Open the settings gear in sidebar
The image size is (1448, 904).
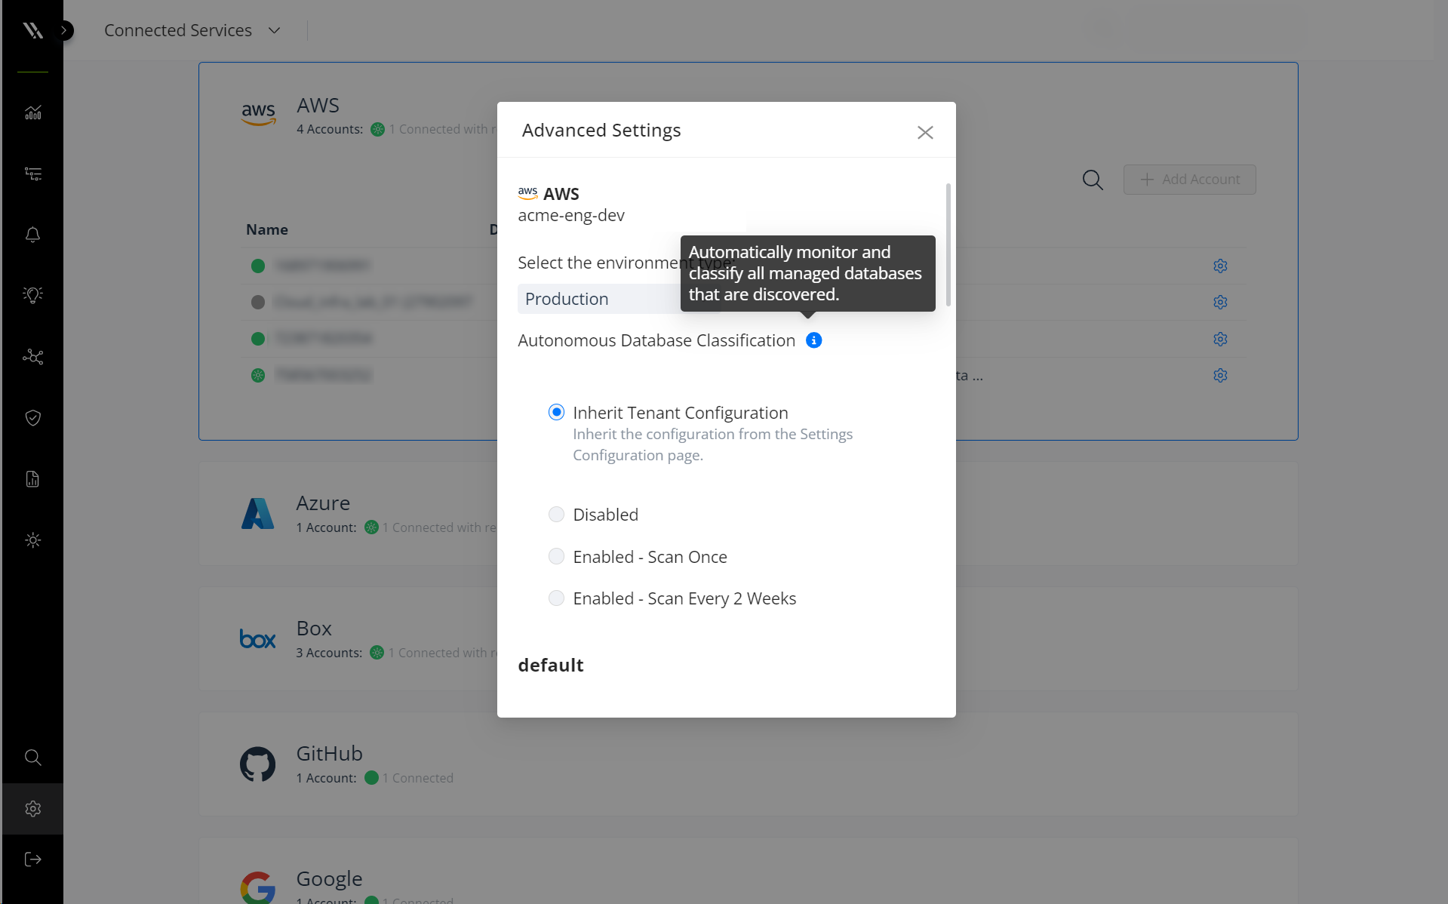point(32,808)
